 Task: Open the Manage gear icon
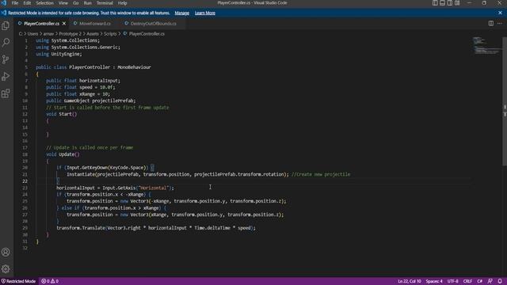pyautogui.click(x=6, y=269)
